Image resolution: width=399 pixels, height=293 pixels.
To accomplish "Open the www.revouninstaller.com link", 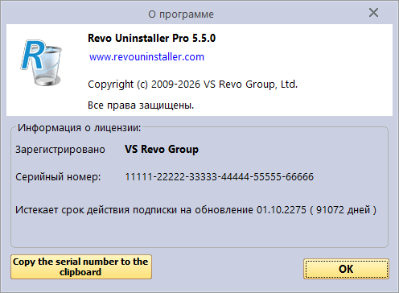I will (146, 57).
